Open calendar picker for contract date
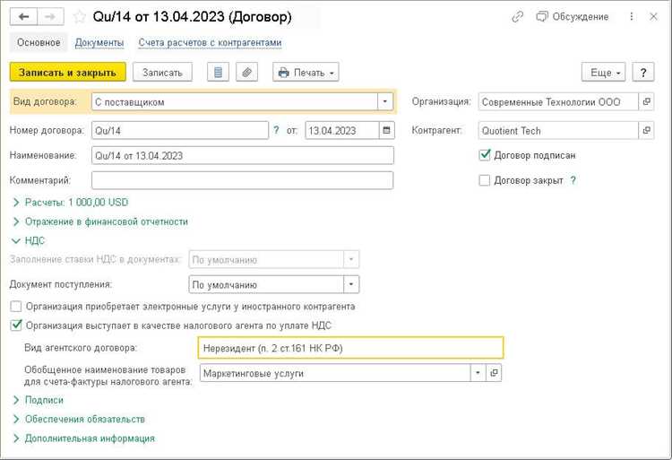 pos(386,130)
